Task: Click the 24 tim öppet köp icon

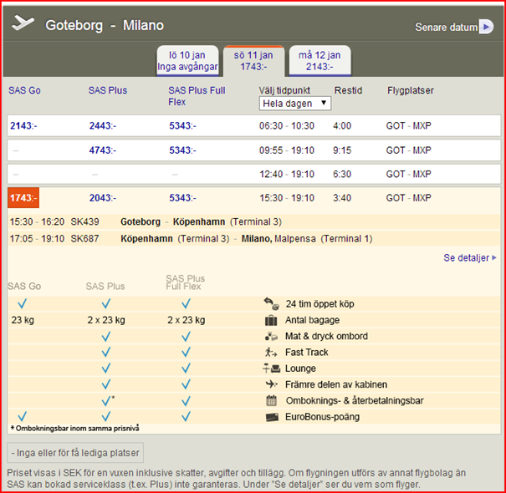Action: tap(270, 304)
